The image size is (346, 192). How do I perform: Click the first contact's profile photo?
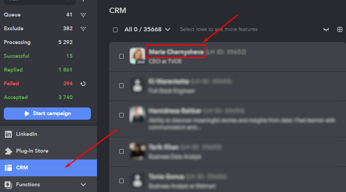[137, 56]
